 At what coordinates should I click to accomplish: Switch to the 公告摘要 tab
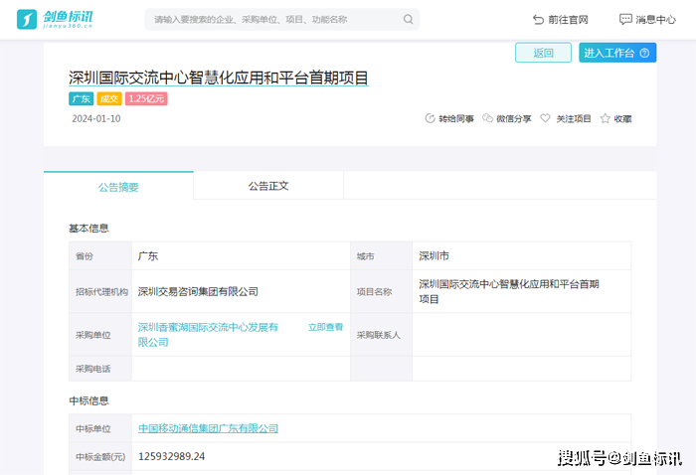click(x=118, y=186)
